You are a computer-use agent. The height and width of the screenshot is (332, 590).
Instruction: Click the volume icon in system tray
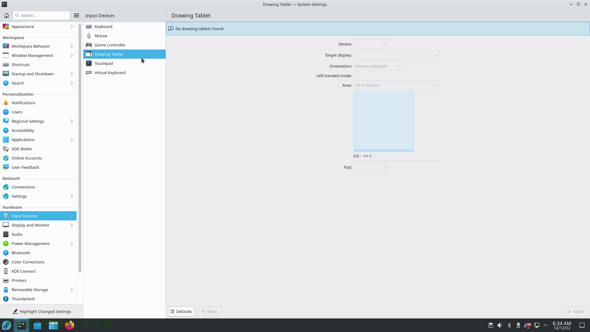500,325
